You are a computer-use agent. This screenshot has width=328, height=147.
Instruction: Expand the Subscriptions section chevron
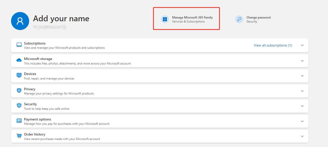pos(302,45)
